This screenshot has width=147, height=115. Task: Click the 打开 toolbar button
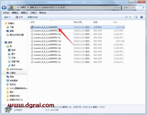[19, 17]
